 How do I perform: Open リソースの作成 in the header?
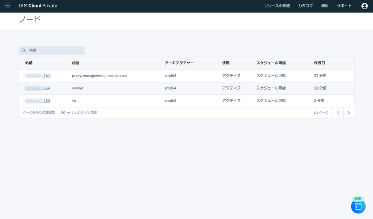point(277,6)
